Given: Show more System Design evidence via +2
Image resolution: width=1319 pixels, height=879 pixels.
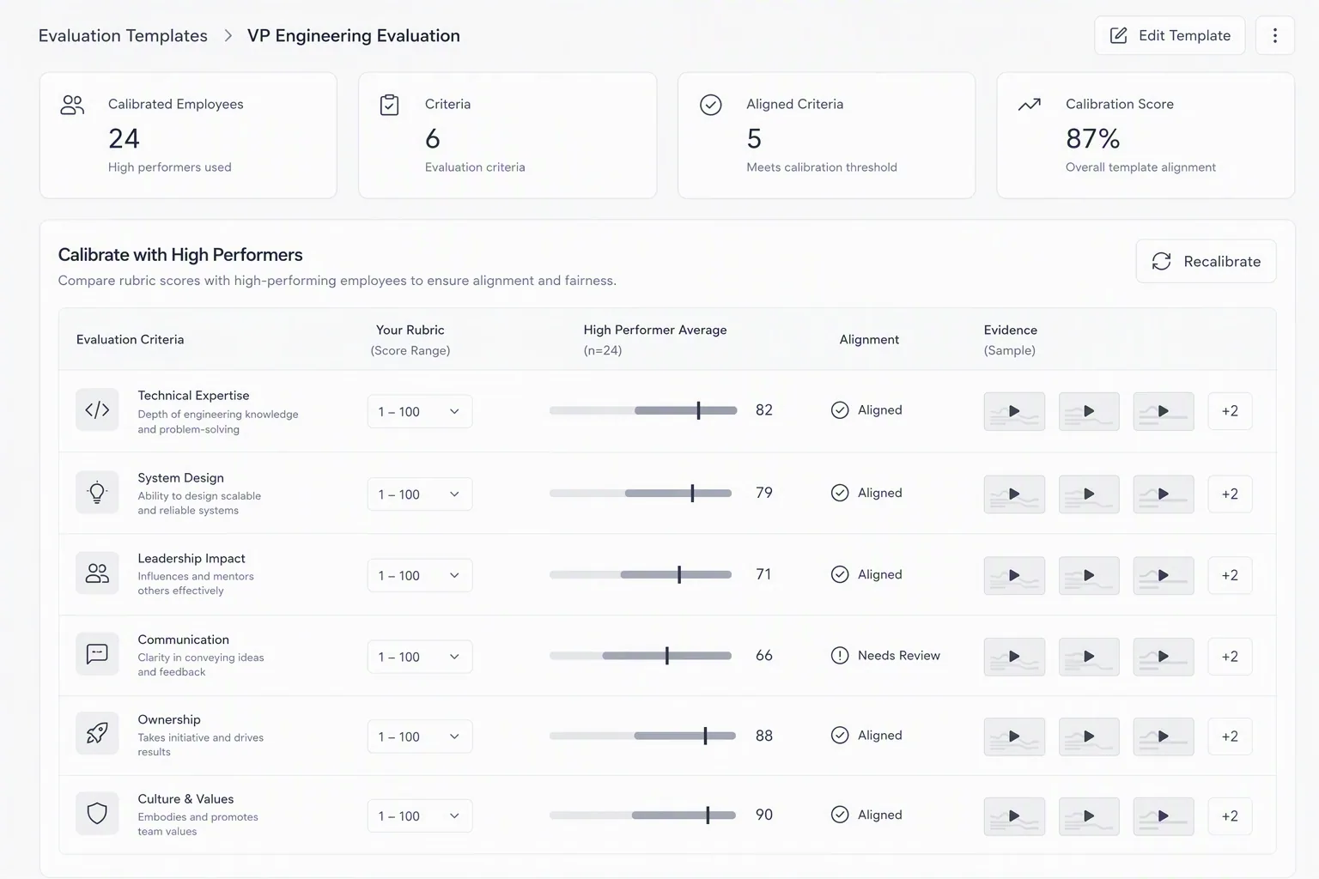Looking at the screenshot, I should coord(1230,494).
